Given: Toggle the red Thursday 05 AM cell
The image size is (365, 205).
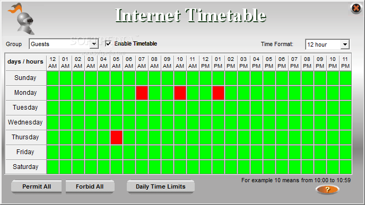Looking at the screenshot, I should click(116, 137).
